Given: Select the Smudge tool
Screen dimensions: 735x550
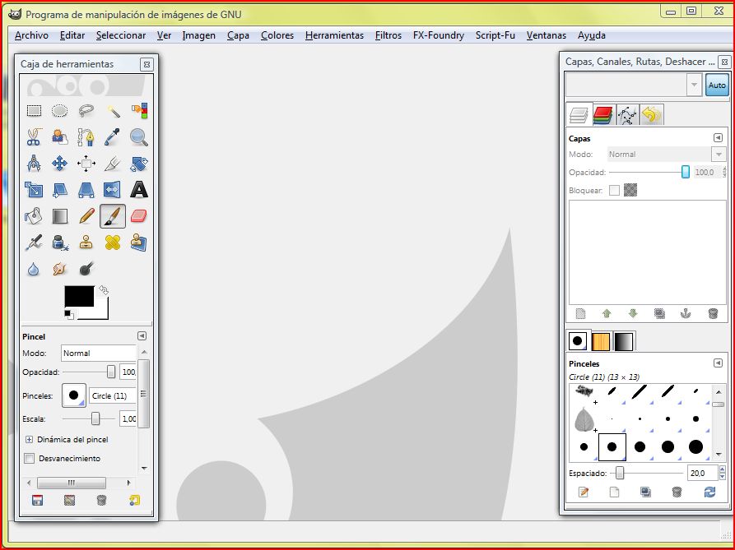Looking at the screenshot, I should [x=59, y=269].
